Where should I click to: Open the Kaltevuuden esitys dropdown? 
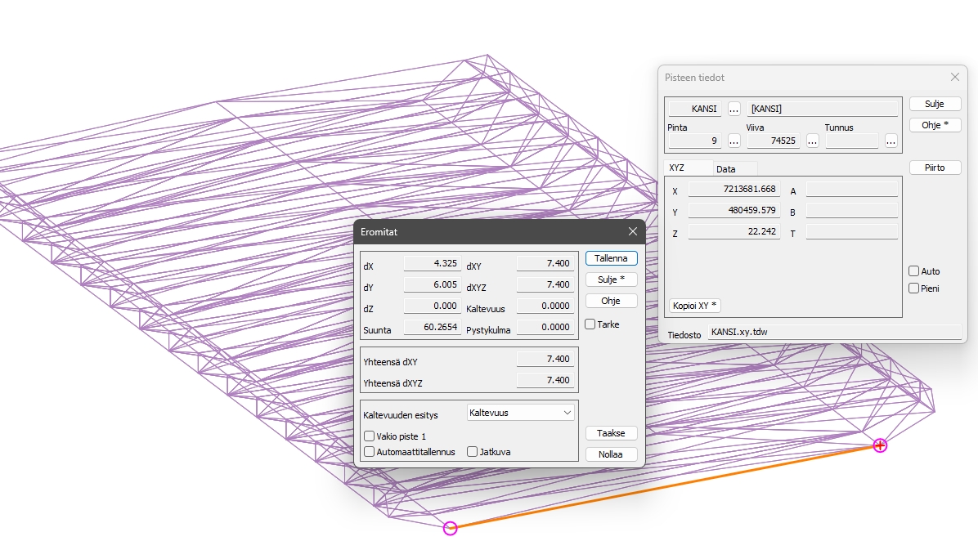point(520,413)
